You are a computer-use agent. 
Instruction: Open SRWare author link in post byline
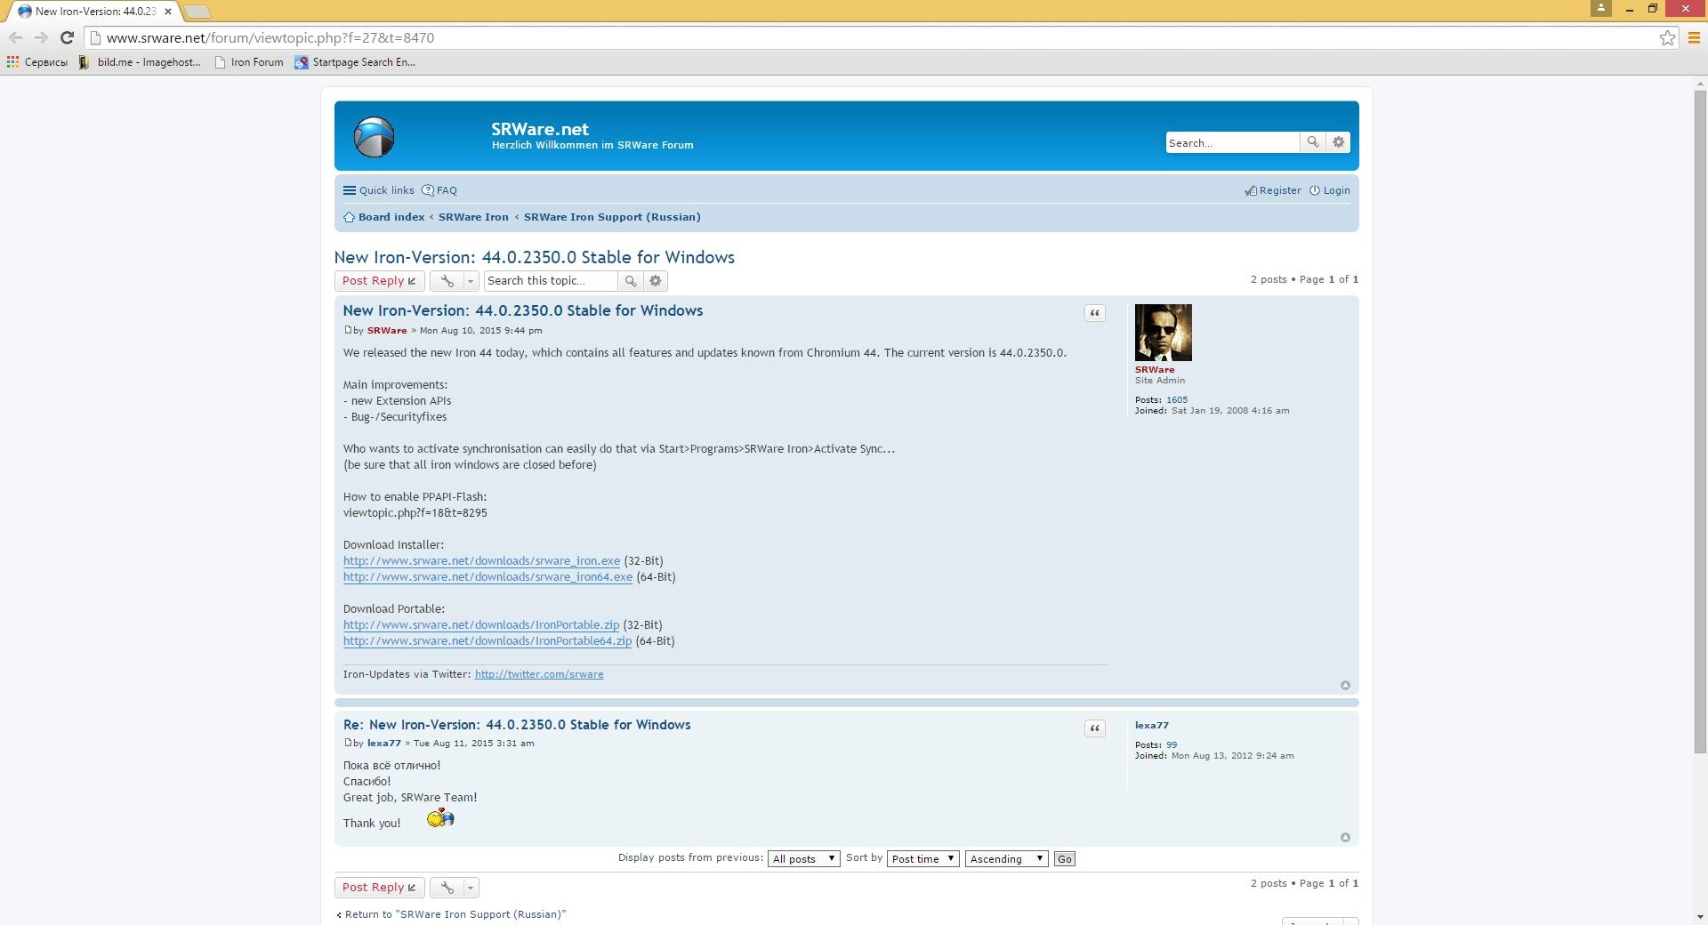pos(387,330)
